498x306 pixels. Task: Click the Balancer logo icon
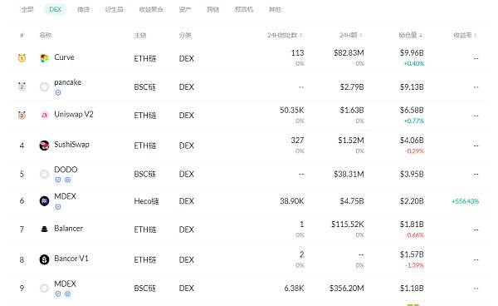point(45,229)
